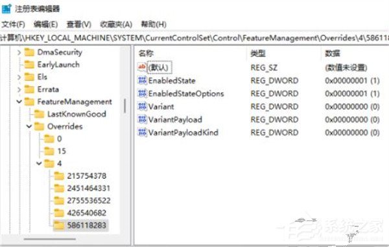
Task: Expand the Els key
Action: [x=19, y=77]
